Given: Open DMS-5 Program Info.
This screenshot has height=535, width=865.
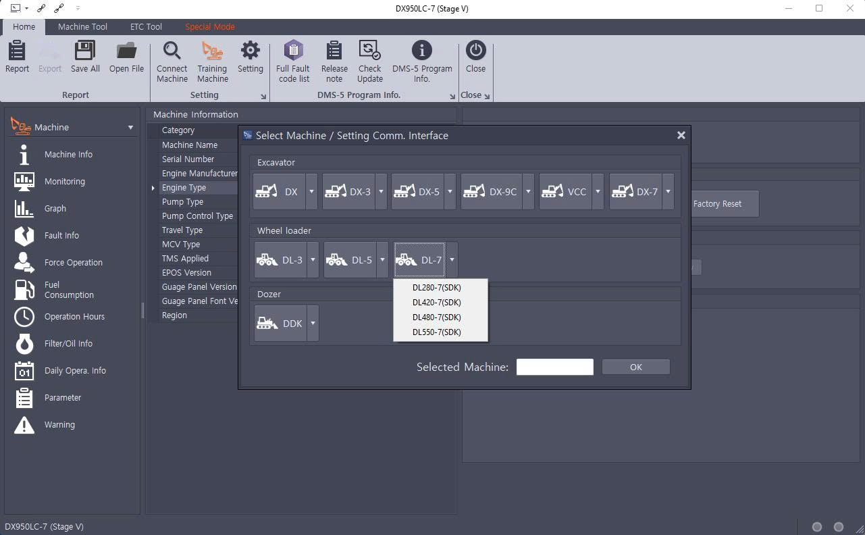Looking at the screenshot, I should coord(422,61).
